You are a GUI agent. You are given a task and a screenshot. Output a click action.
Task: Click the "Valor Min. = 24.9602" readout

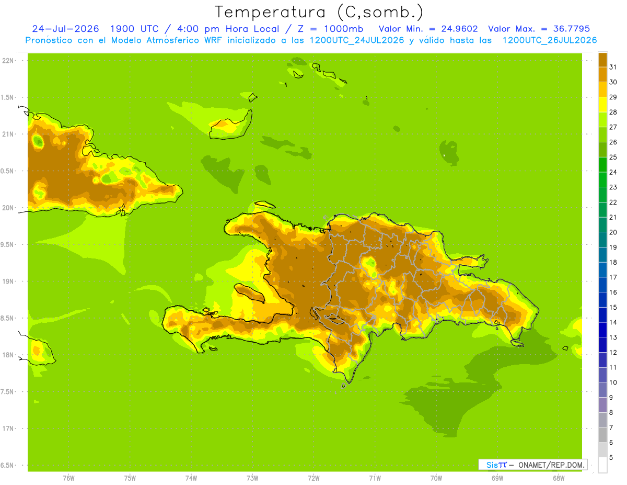[428, 29]
